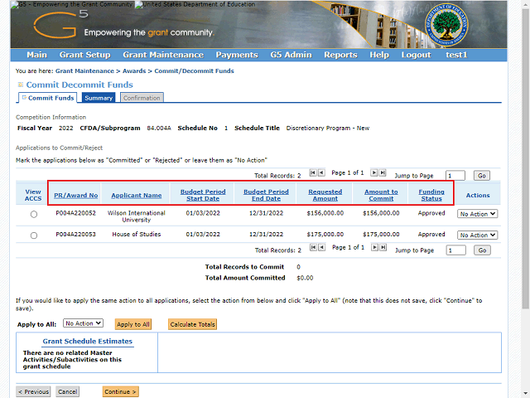Open the Apply to All dropdown

[x=83, y=323]
